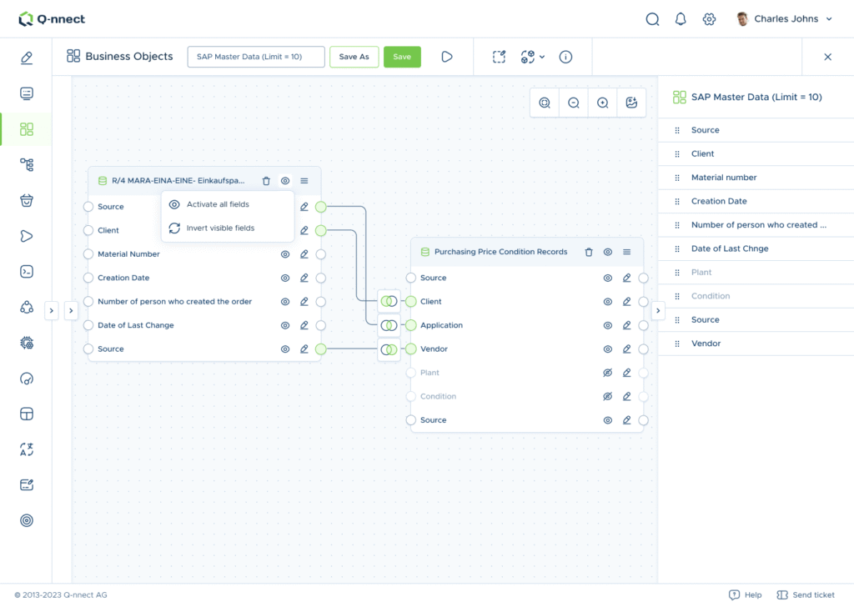Click the selection frame icon in the toolbar

(499, 57)
